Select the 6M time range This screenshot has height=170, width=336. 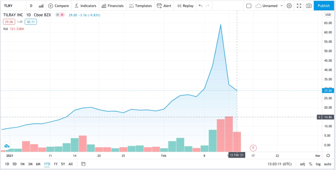click(38, 164)
